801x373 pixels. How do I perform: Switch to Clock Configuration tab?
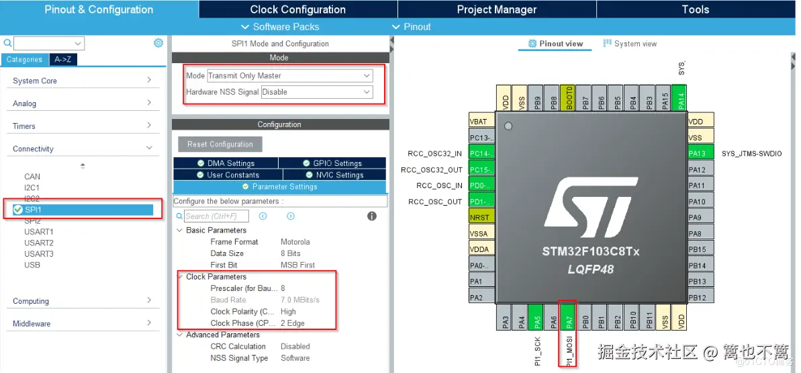(x=298, y=9)
